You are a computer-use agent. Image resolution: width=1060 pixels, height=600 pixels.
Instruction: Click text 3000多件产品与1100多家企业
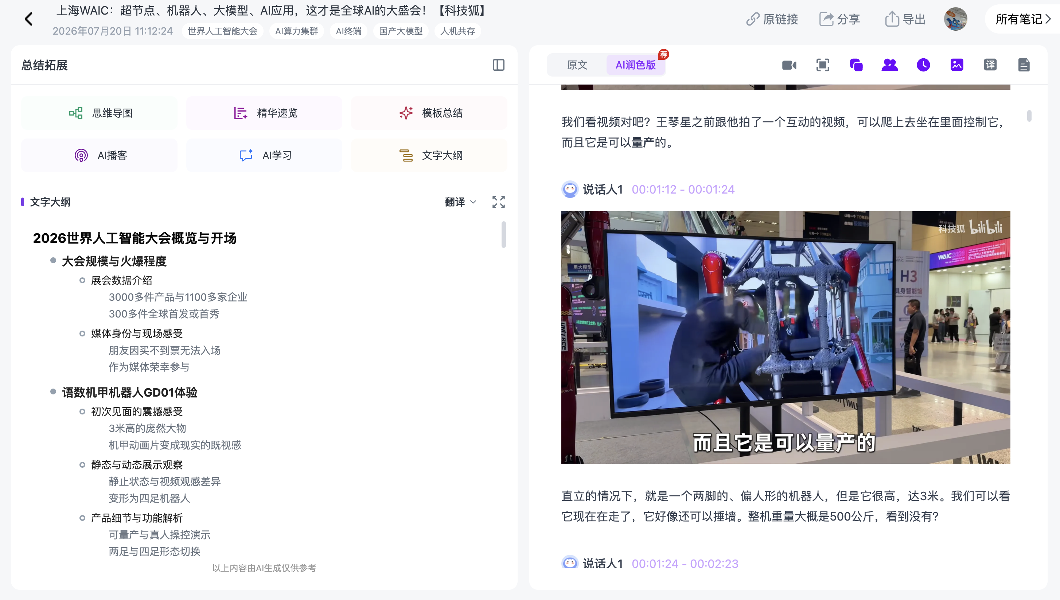pyautogui.click(x=178, y=297)
